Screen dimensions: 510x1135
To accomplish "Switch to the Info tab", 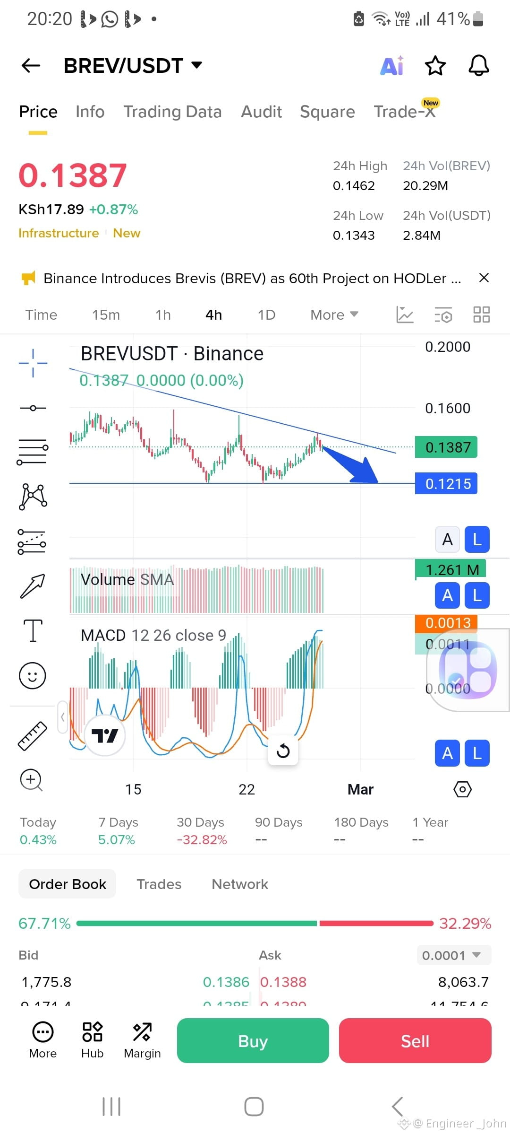I will 90,112.
